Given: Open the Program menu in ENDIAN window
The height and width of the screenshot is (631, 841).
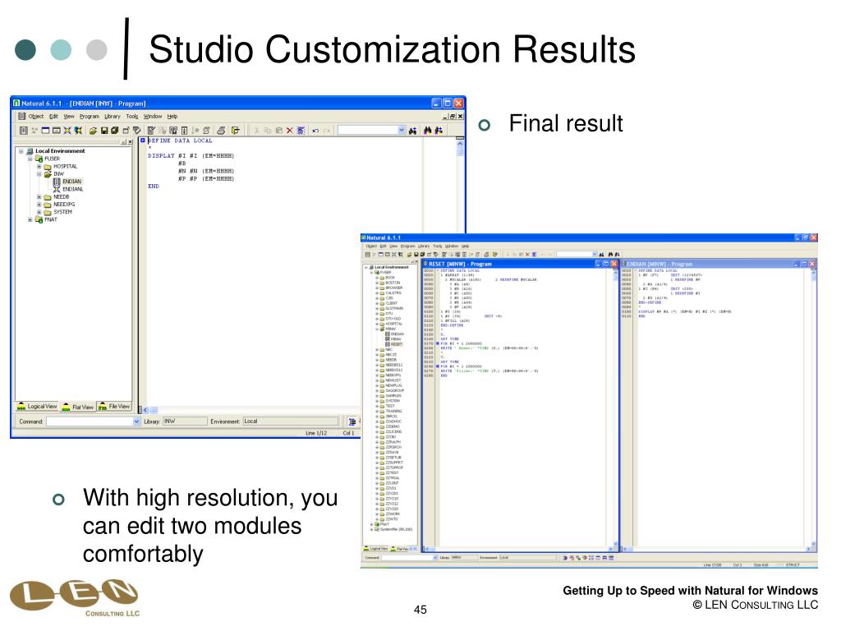Looking at the screenshot, I should 89,117.
